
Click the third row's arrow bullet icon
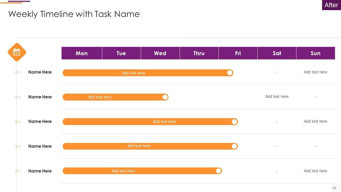[x=18, y=122]
